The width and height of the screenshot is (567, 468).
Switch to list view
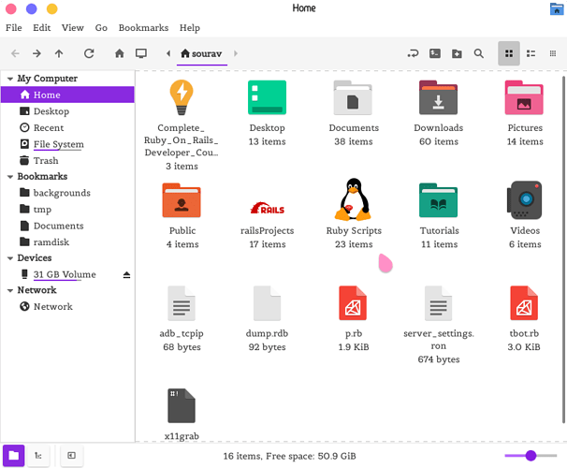(531, 54)
